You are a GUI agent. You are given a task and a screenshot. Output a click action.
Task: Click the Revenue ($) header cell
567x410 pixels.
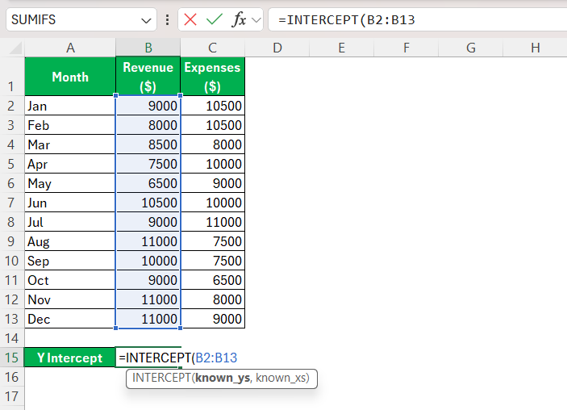pyautogui.click(x=148, y=77)
